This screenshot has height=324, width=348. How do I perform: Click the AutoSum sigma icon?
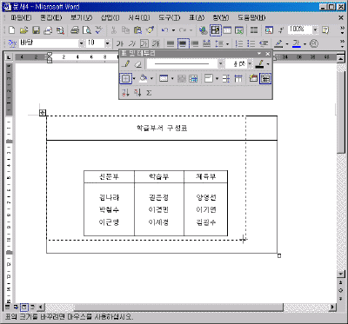[149, 93]
